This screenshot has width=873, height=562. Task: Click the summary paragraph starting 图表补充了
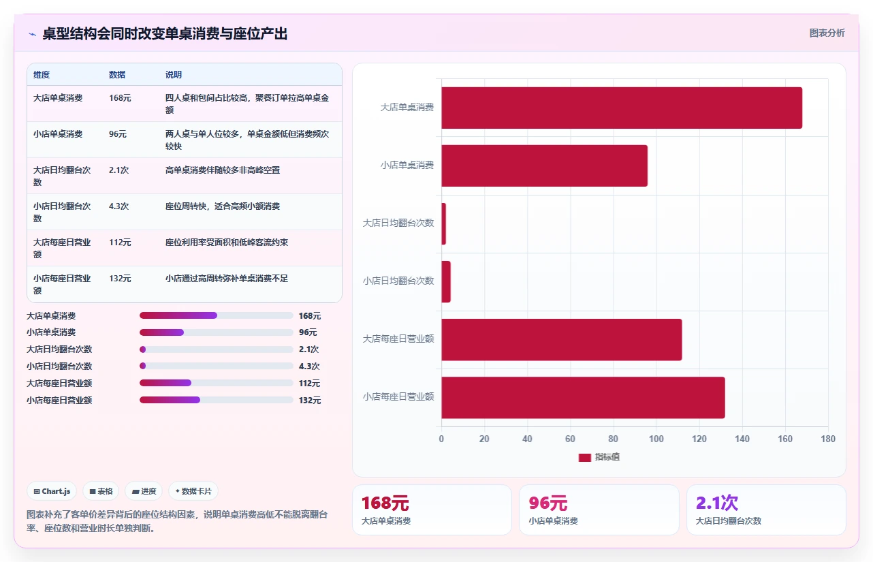[177, 522]
